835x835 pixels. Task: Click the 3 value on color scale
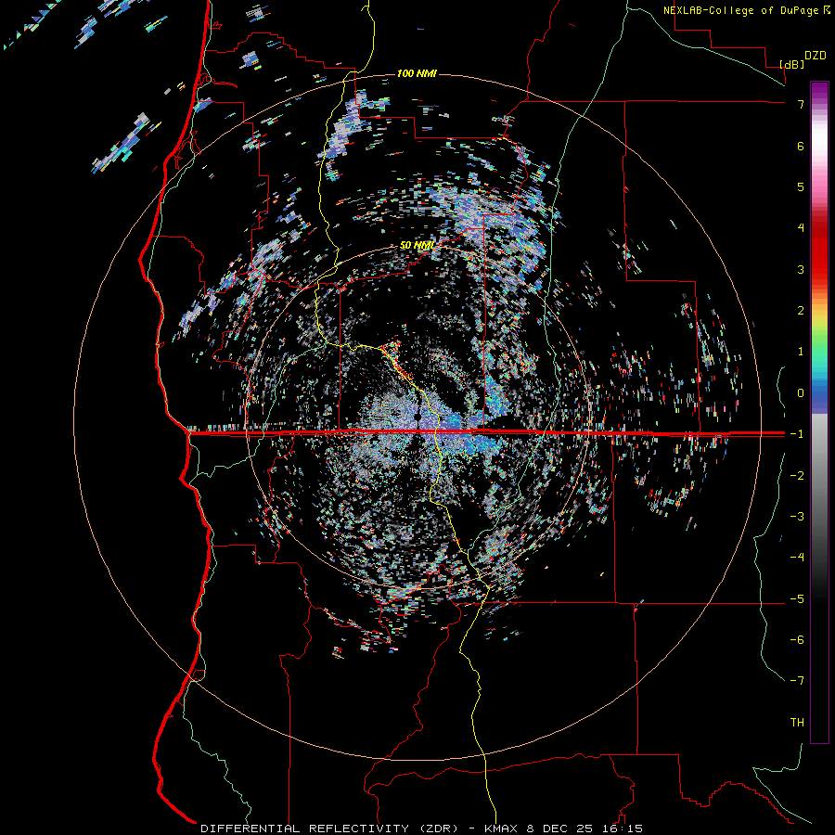[x=801, y=269]
